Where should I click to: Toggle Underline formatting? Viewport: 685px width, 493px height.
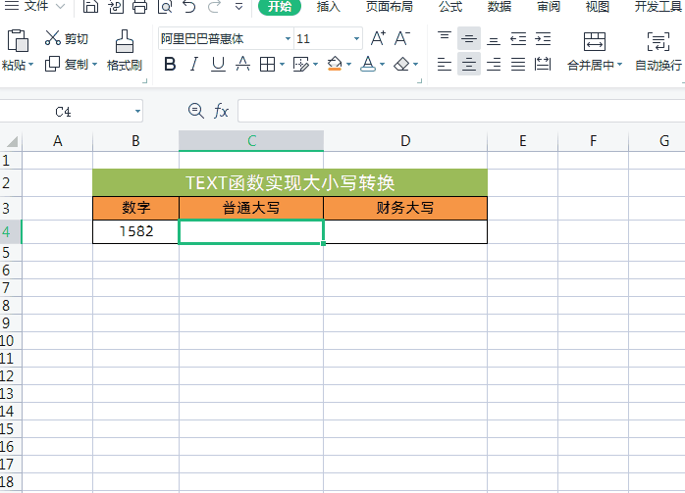click(219, 64)
